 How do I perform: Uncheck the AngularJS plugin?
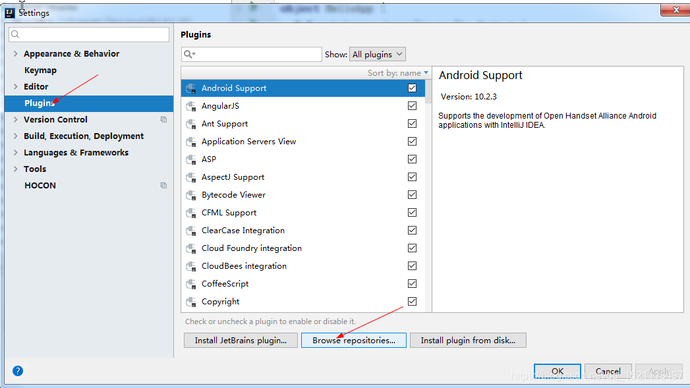tap(412, 105)
